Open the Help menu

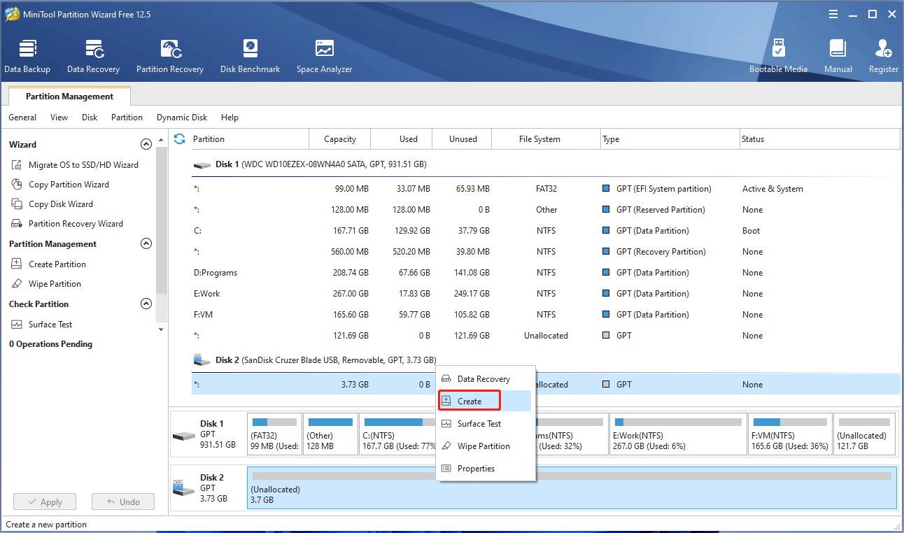coord(229,118)
